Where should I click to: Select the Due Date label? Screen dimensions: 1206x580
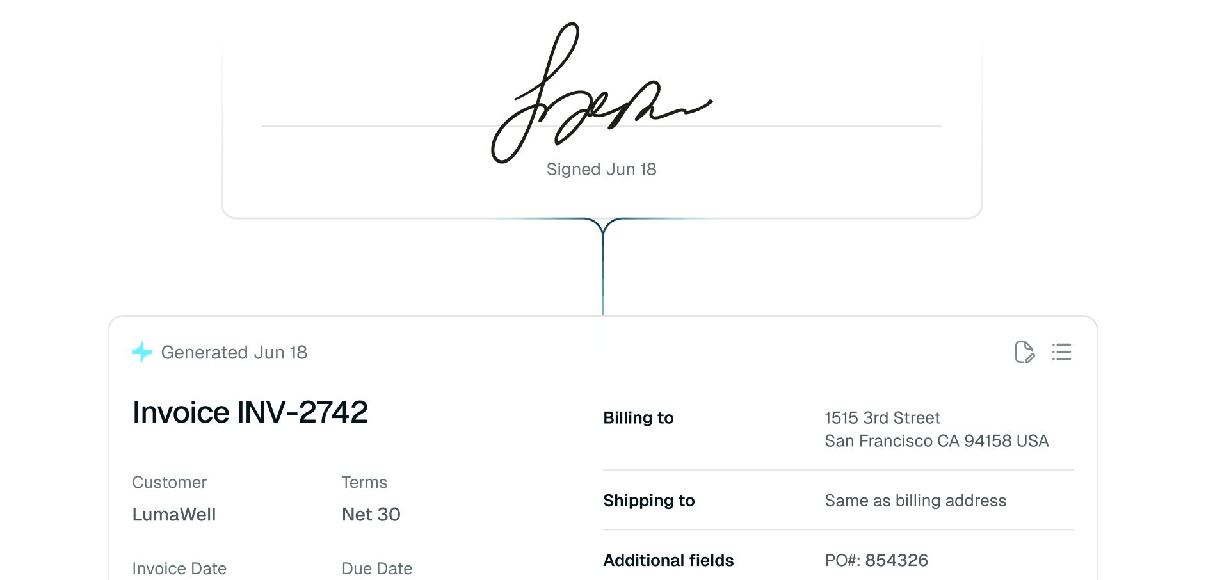pos(377,568)
